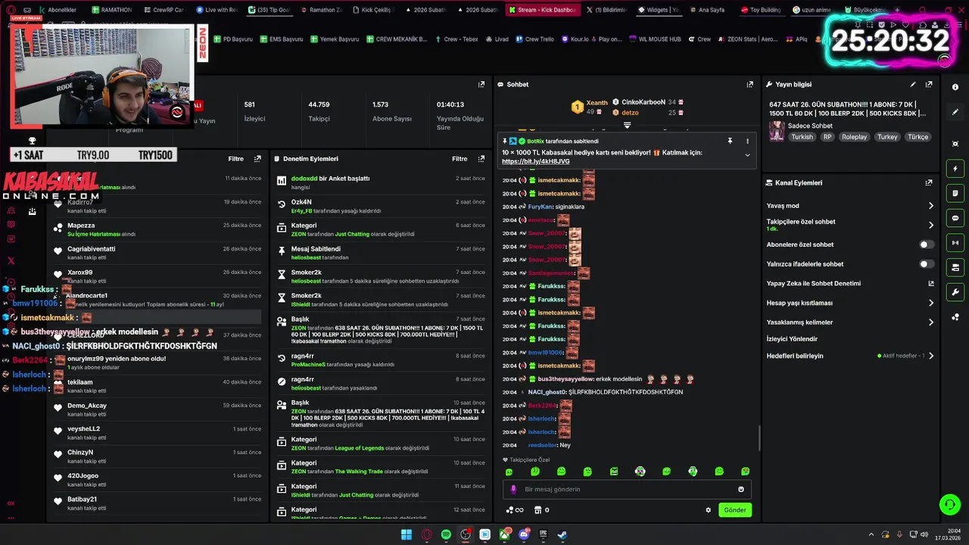The height and width of the screenshot is (545, 969).
Task: Click the volume icon in system tray
Action: pos(924,534)
